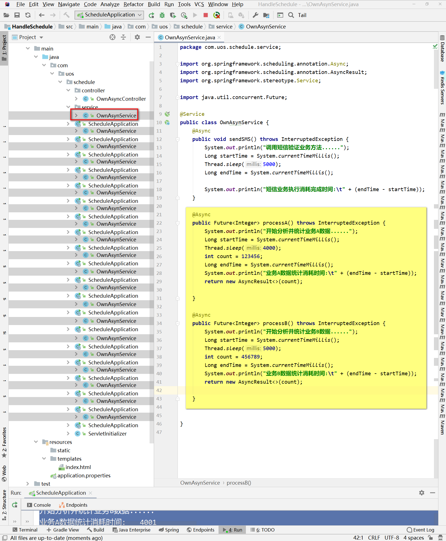Rerun ScheduleApplication using the Run panel icon
Screen dimensions: 446x541
pyautogui.click(x=15, y=505)
